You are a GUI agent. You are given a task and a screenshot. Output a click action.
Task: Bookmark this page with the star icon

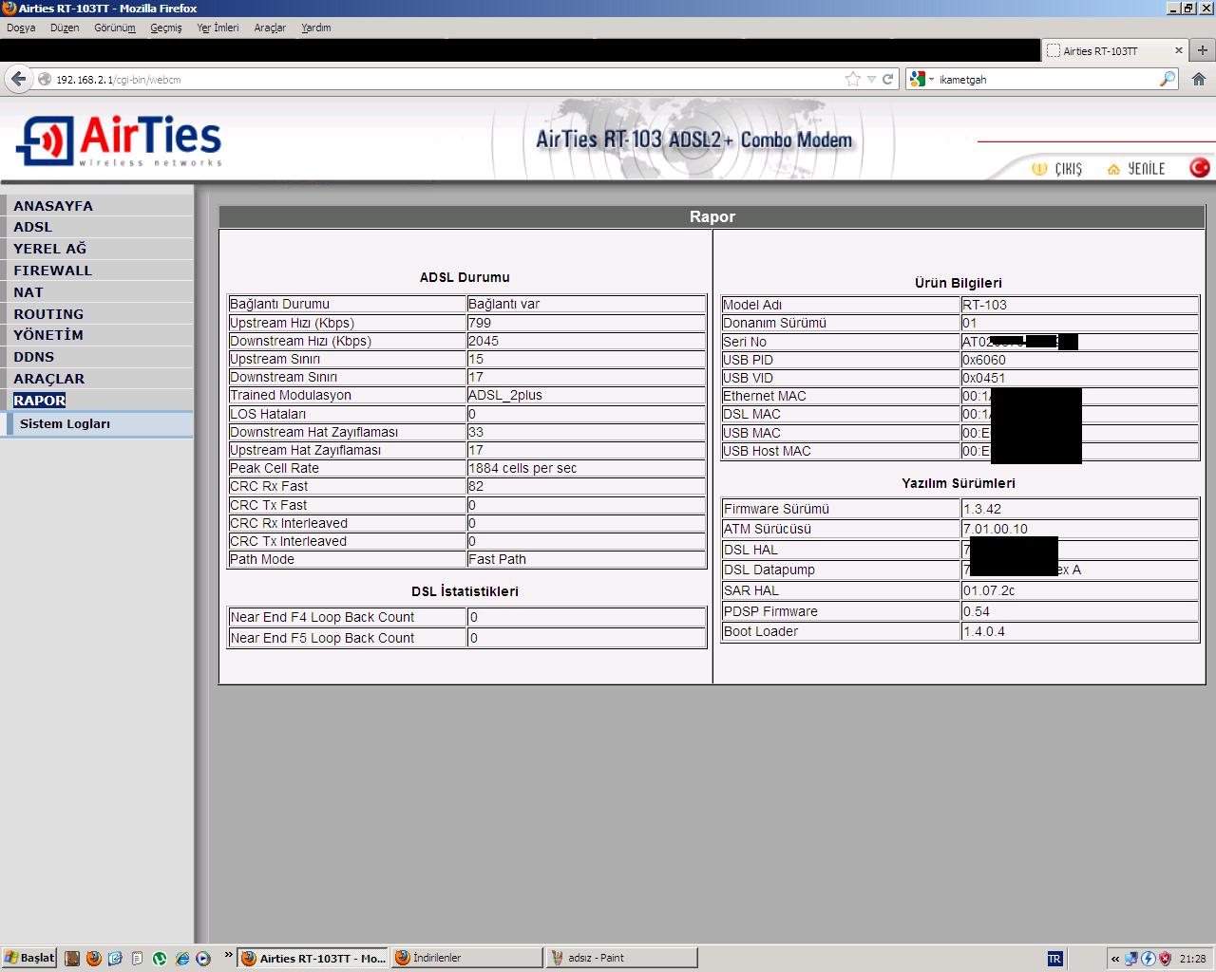point(853,79)
